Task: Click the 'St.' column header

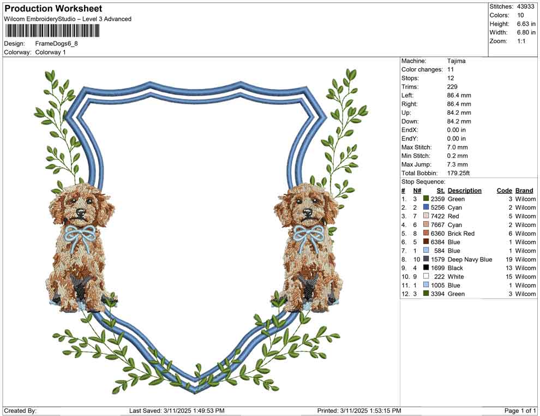Action: [x=441, y=191]
